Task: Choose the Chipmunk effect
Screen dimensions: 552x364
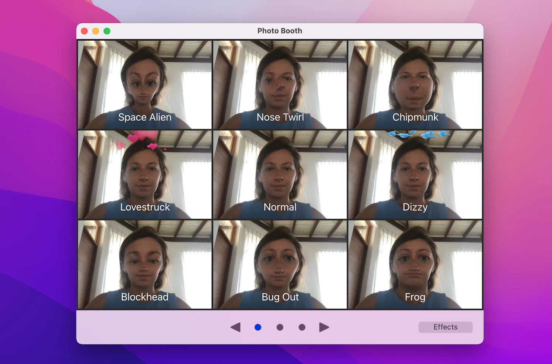Action: point(415,85)
